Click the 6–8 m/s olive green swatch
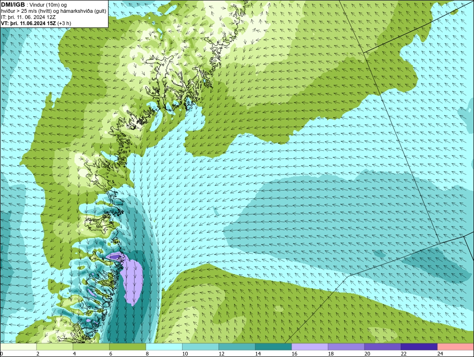 click(128, 347)
